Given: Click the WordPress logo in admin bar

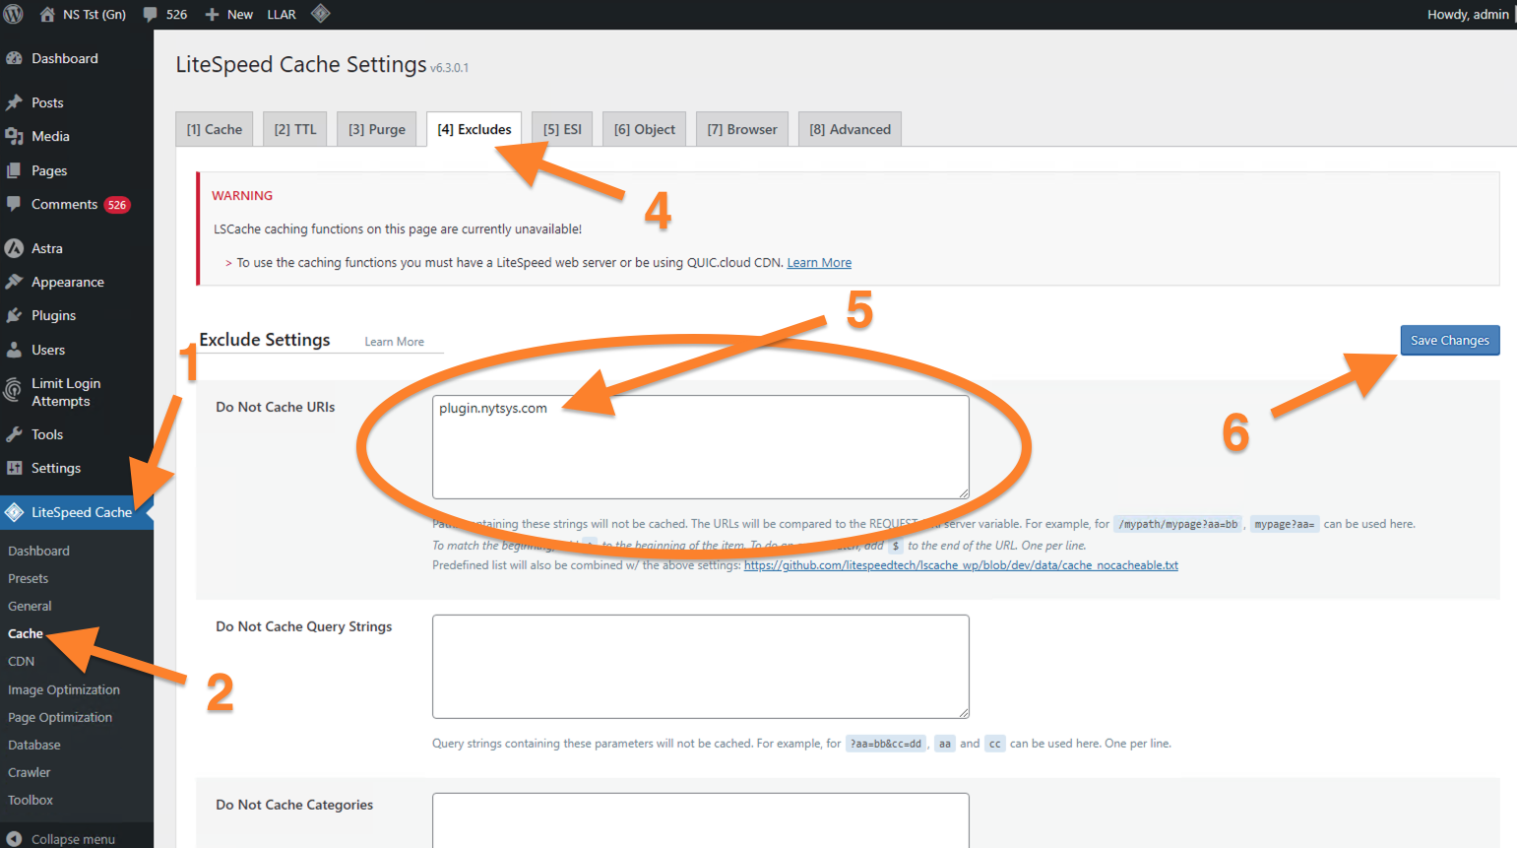Looking at the screenshot, I should pos(14,14).
